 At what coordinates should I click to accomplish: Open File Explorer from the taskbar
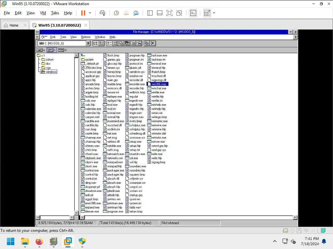coord(25,241)
